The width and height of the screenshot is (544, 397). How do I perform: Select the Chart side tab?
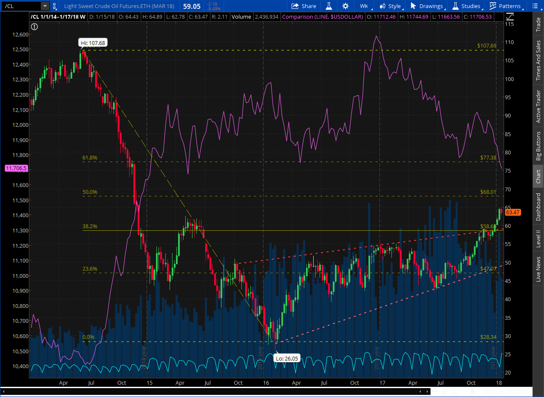(x=538, y=176)
